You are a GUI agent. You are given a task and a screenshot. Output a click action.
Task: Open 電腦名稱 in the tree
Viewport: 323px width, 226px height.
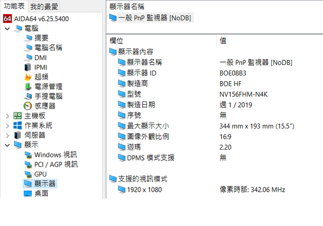[48, 48]
